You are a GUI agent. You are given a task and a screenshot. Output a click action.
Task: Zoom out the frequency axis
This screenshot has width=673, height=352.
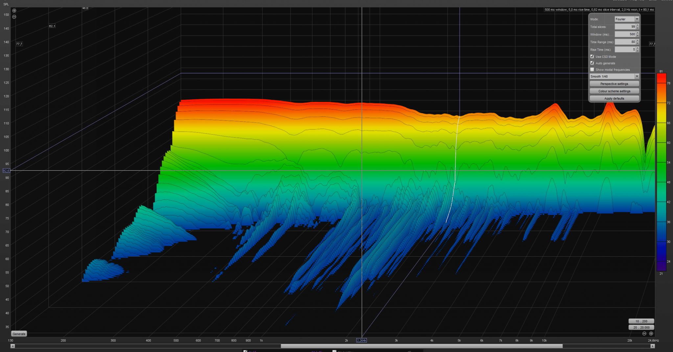(x=644, y=334)
